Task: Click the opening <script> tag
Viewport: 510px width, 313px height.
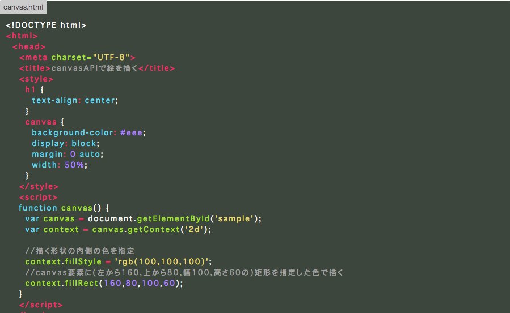Action: coord(38,197)
